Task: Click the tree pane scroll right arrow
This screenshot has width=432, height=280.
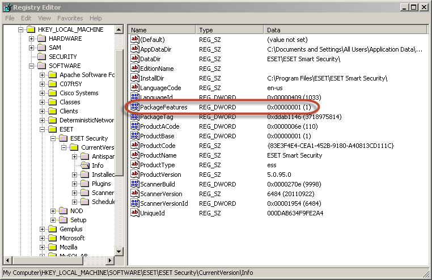Action: pos(110,260)
